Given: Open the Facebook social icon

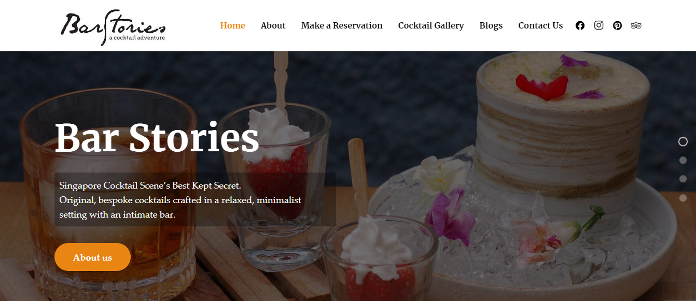Looking at the screenshot, I should coord(580,25).
